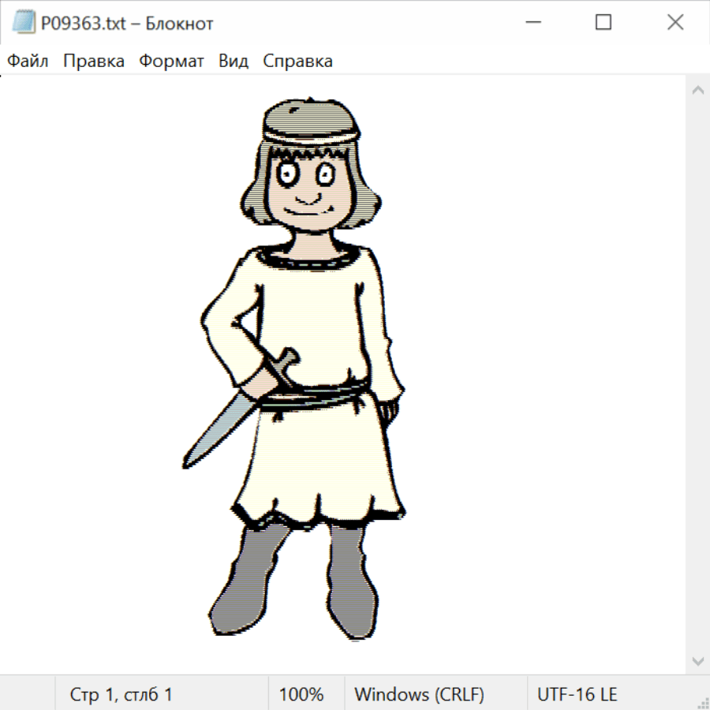
Task: Click the scroll up arrow of vertical scrollbar
Action: click(697, 90)
